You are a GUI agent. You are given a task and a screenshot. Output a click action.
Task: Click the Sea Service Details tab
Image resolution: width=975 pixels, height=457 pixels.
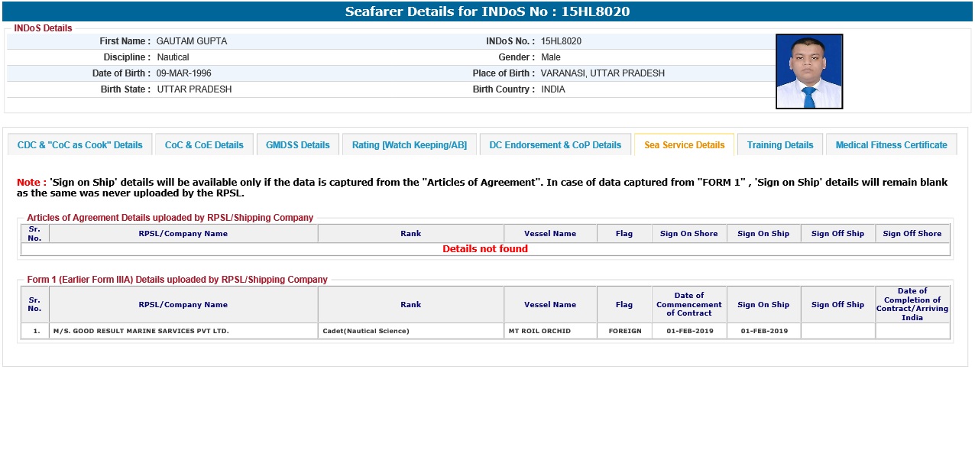point(684,145)
